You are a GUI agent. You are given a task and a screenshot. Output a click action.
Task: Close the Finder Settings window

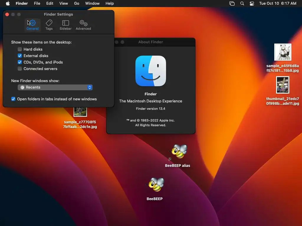(x=7, y=14)
